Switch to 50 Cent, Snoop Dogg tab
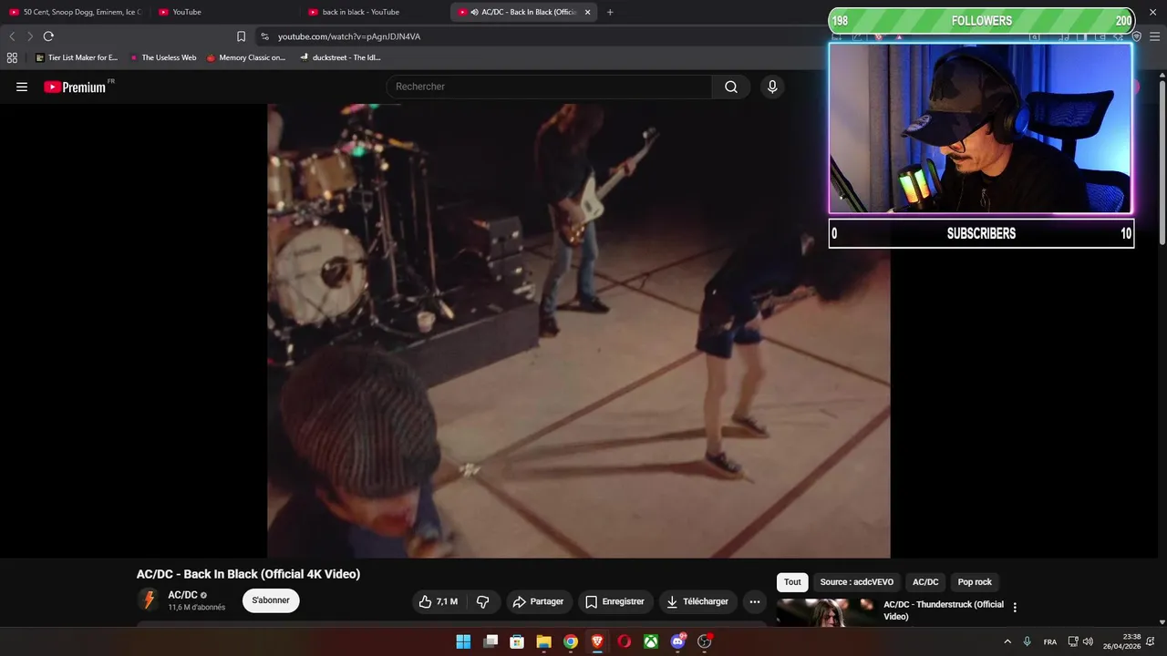The width and height of the screenshot is (1167, 656). pyautogui.click(x=75, y=12)
